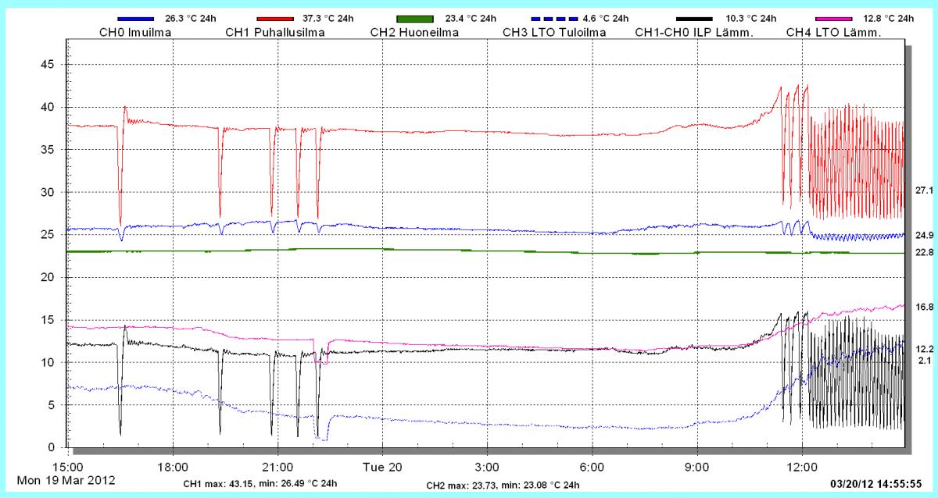
Task: Click the 6:00 time axis marker
Action: tap(592, 467)
